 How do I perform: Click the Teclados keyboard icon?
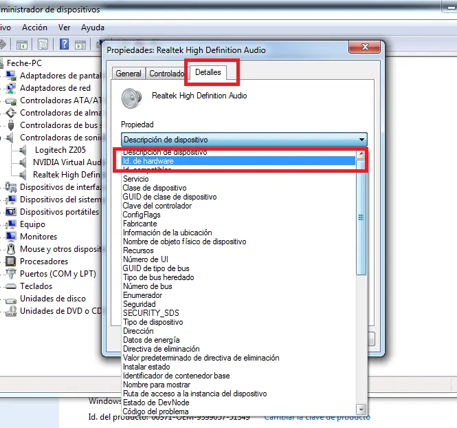11,286
